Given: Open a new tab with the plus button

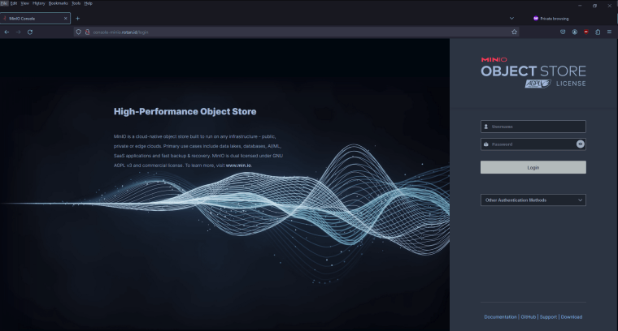Looking at the screenshot, I should coord(77,19).
